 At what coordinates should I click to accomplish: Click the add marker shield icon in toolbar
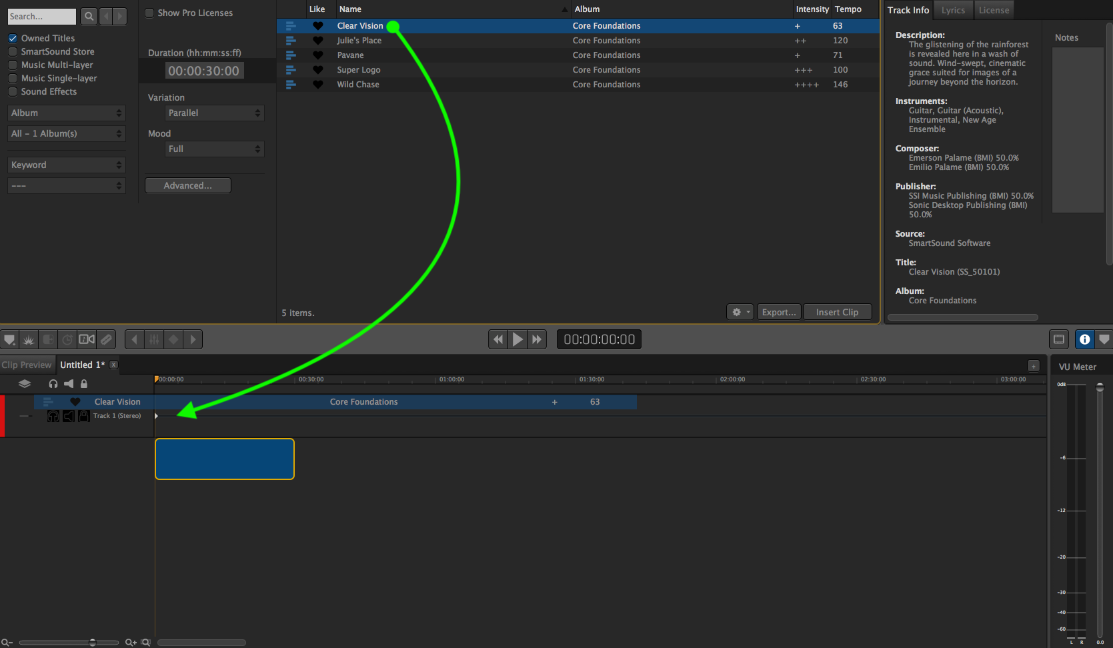click(x=9, y=339)
